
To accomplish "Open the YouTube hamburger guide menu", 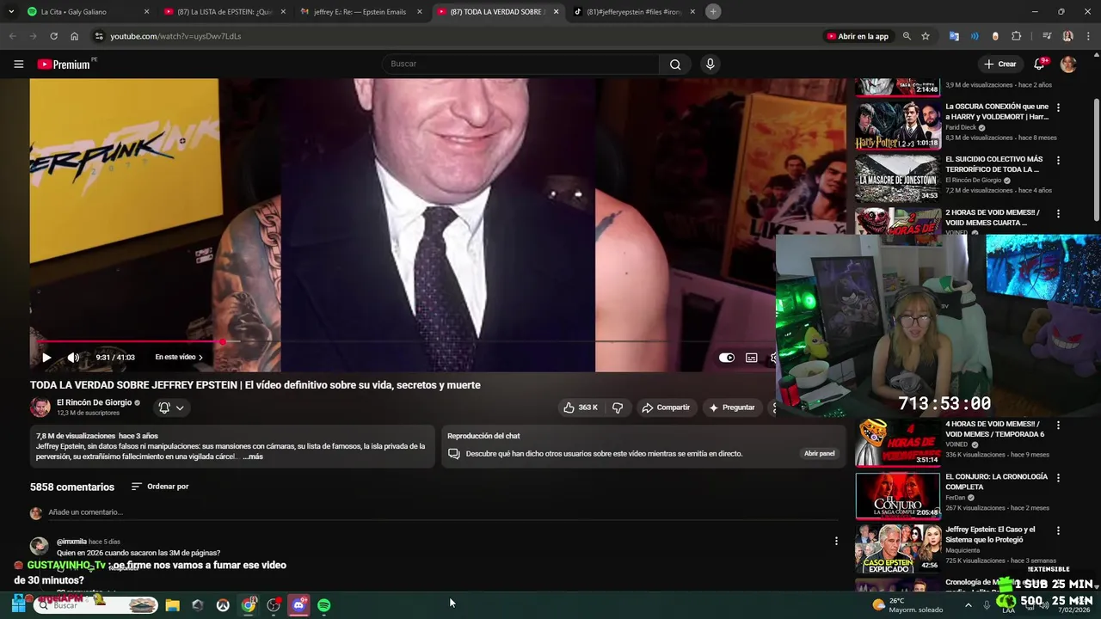I will tap(18, 64).
